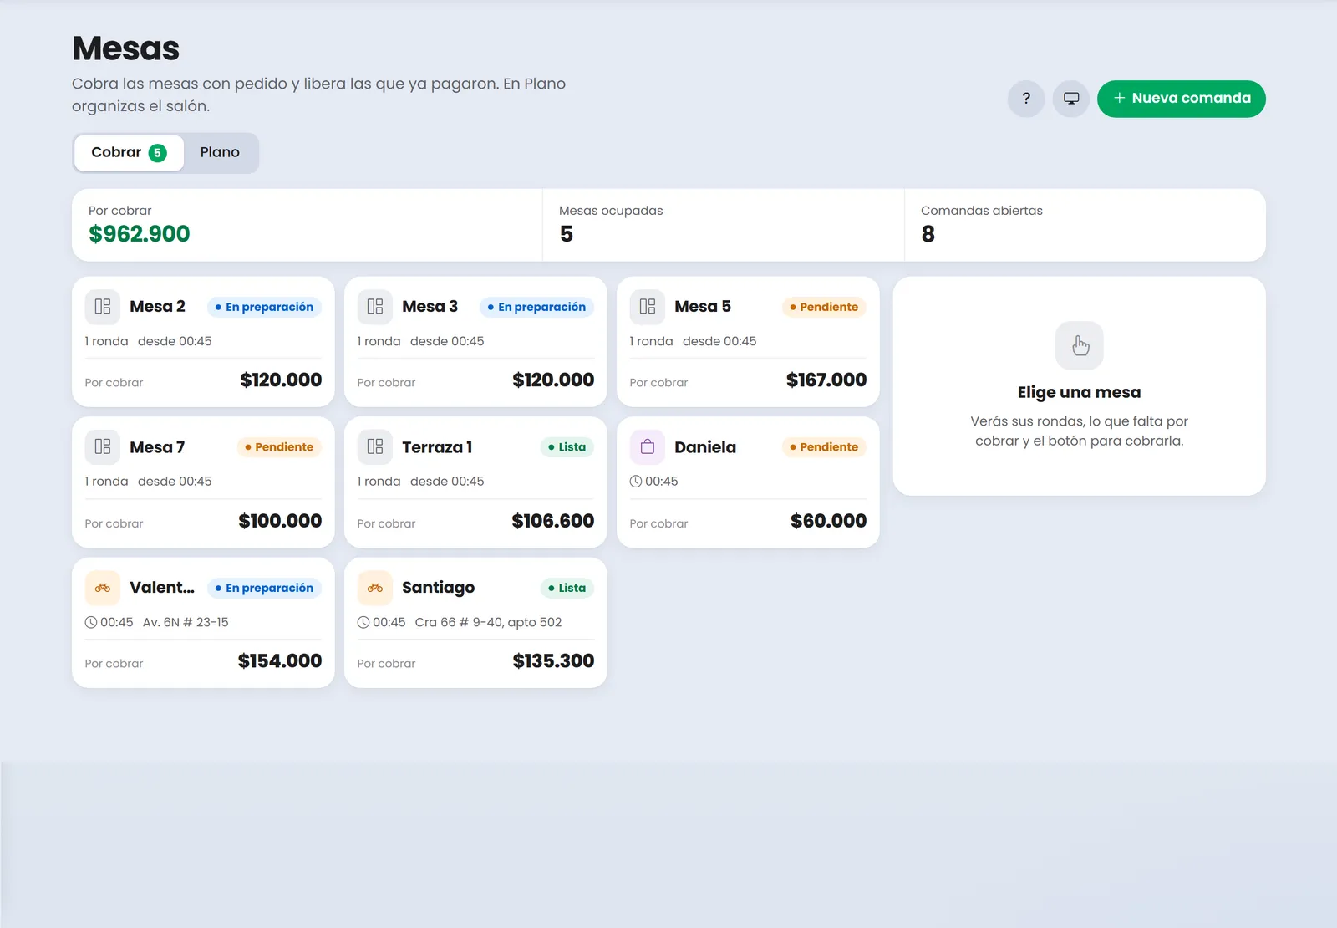Click the Santiago amount $135.300

point(553,661)
